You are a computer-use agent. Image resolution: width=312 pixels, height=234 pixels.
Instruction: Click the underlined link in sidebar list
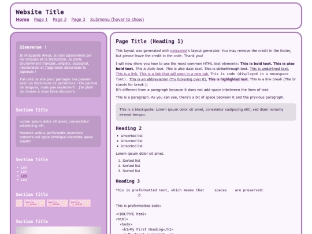click(24, 176)
